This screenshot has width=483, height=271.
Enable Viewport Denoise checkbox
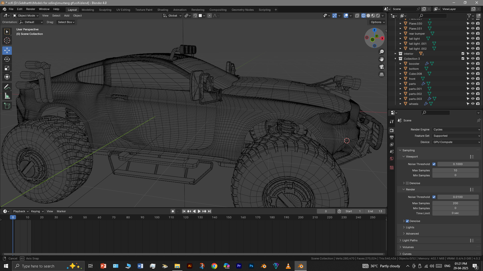(x=407, y=183)
